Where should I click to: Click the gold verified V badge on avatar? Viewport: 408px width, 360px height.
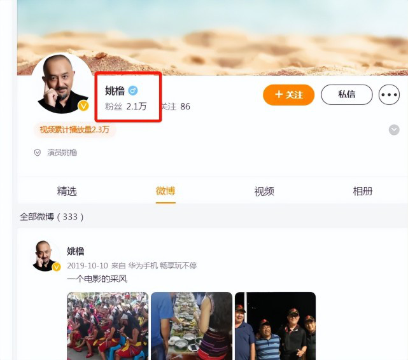pos(83,106)
